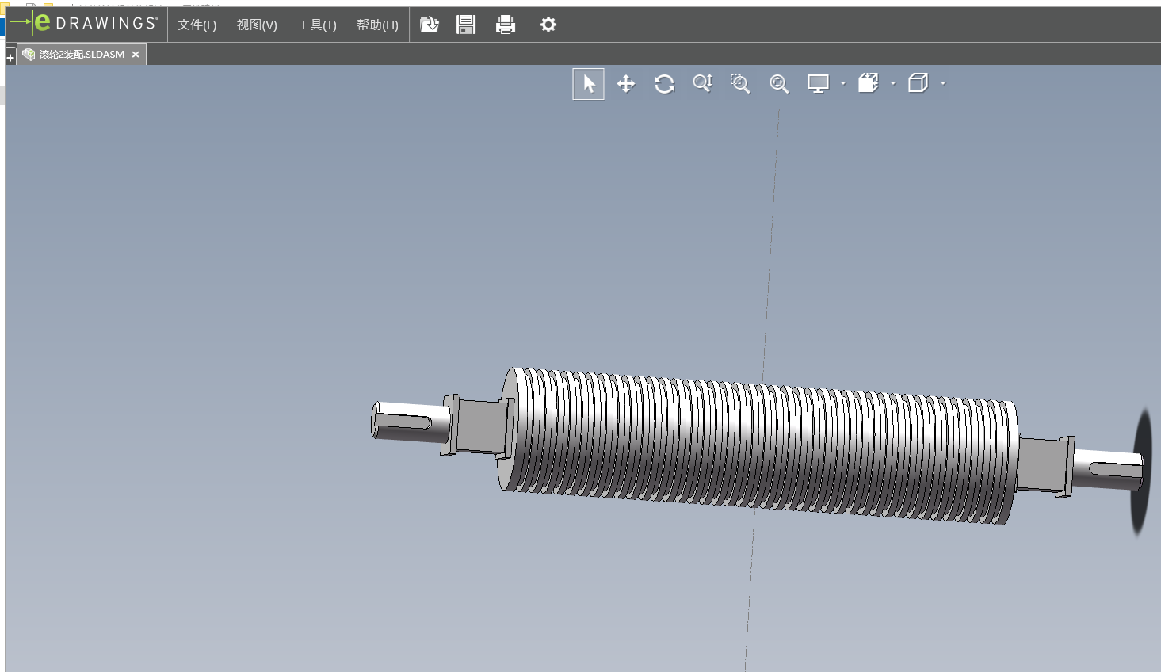This screenshot has height=672, width=1161.
Task: Select the Zoom to Area tool
Action: 740,84
